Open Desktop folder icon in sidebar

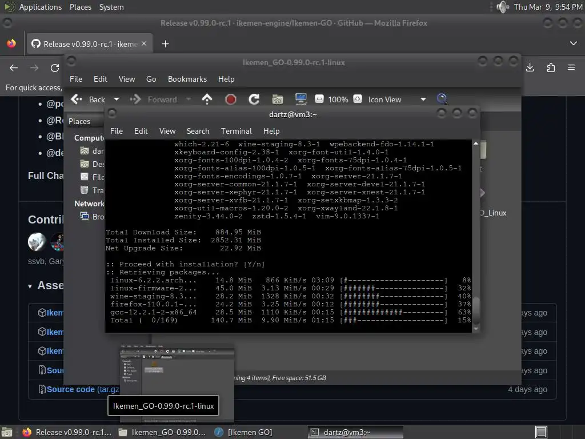tap(85, 164)
